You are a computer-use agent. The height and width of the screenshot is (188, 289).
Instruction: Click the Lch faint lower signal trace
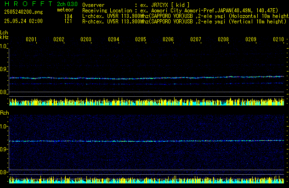tap(147, 84)
